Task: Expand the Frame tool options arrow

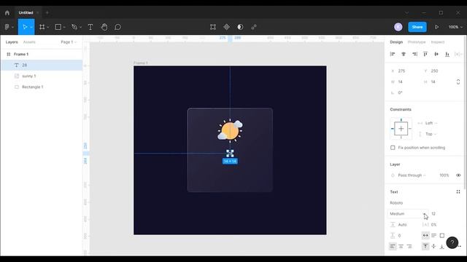Action: (x=48, y=28)
